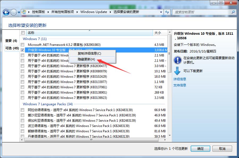The width and height of the screenshot is (239, 158).
Task: Choose 复制详细信息(C) from context menu
Action: pyautogui.click(x=92, y=54)
